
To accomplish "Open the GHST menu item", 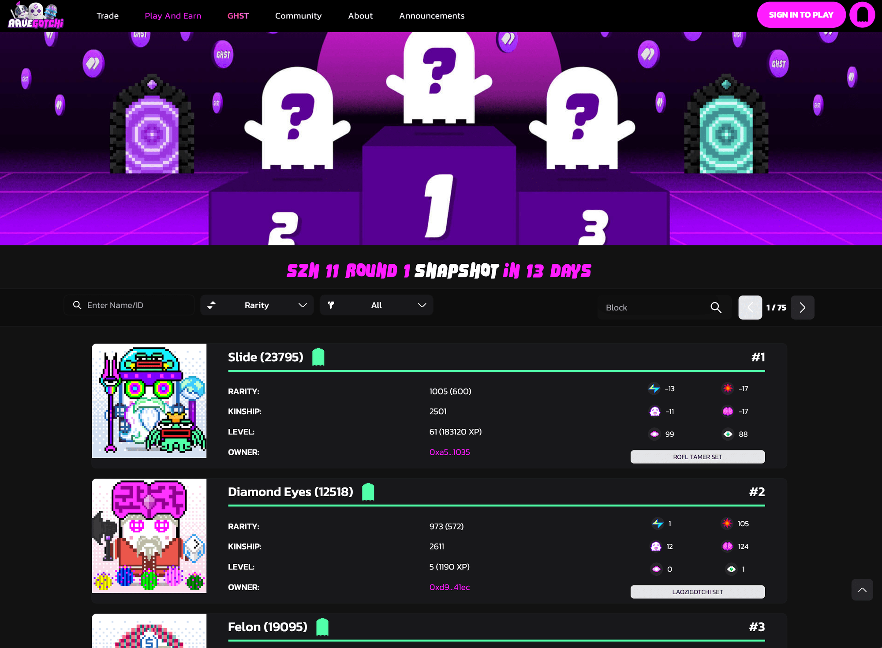I will [238, 15].
